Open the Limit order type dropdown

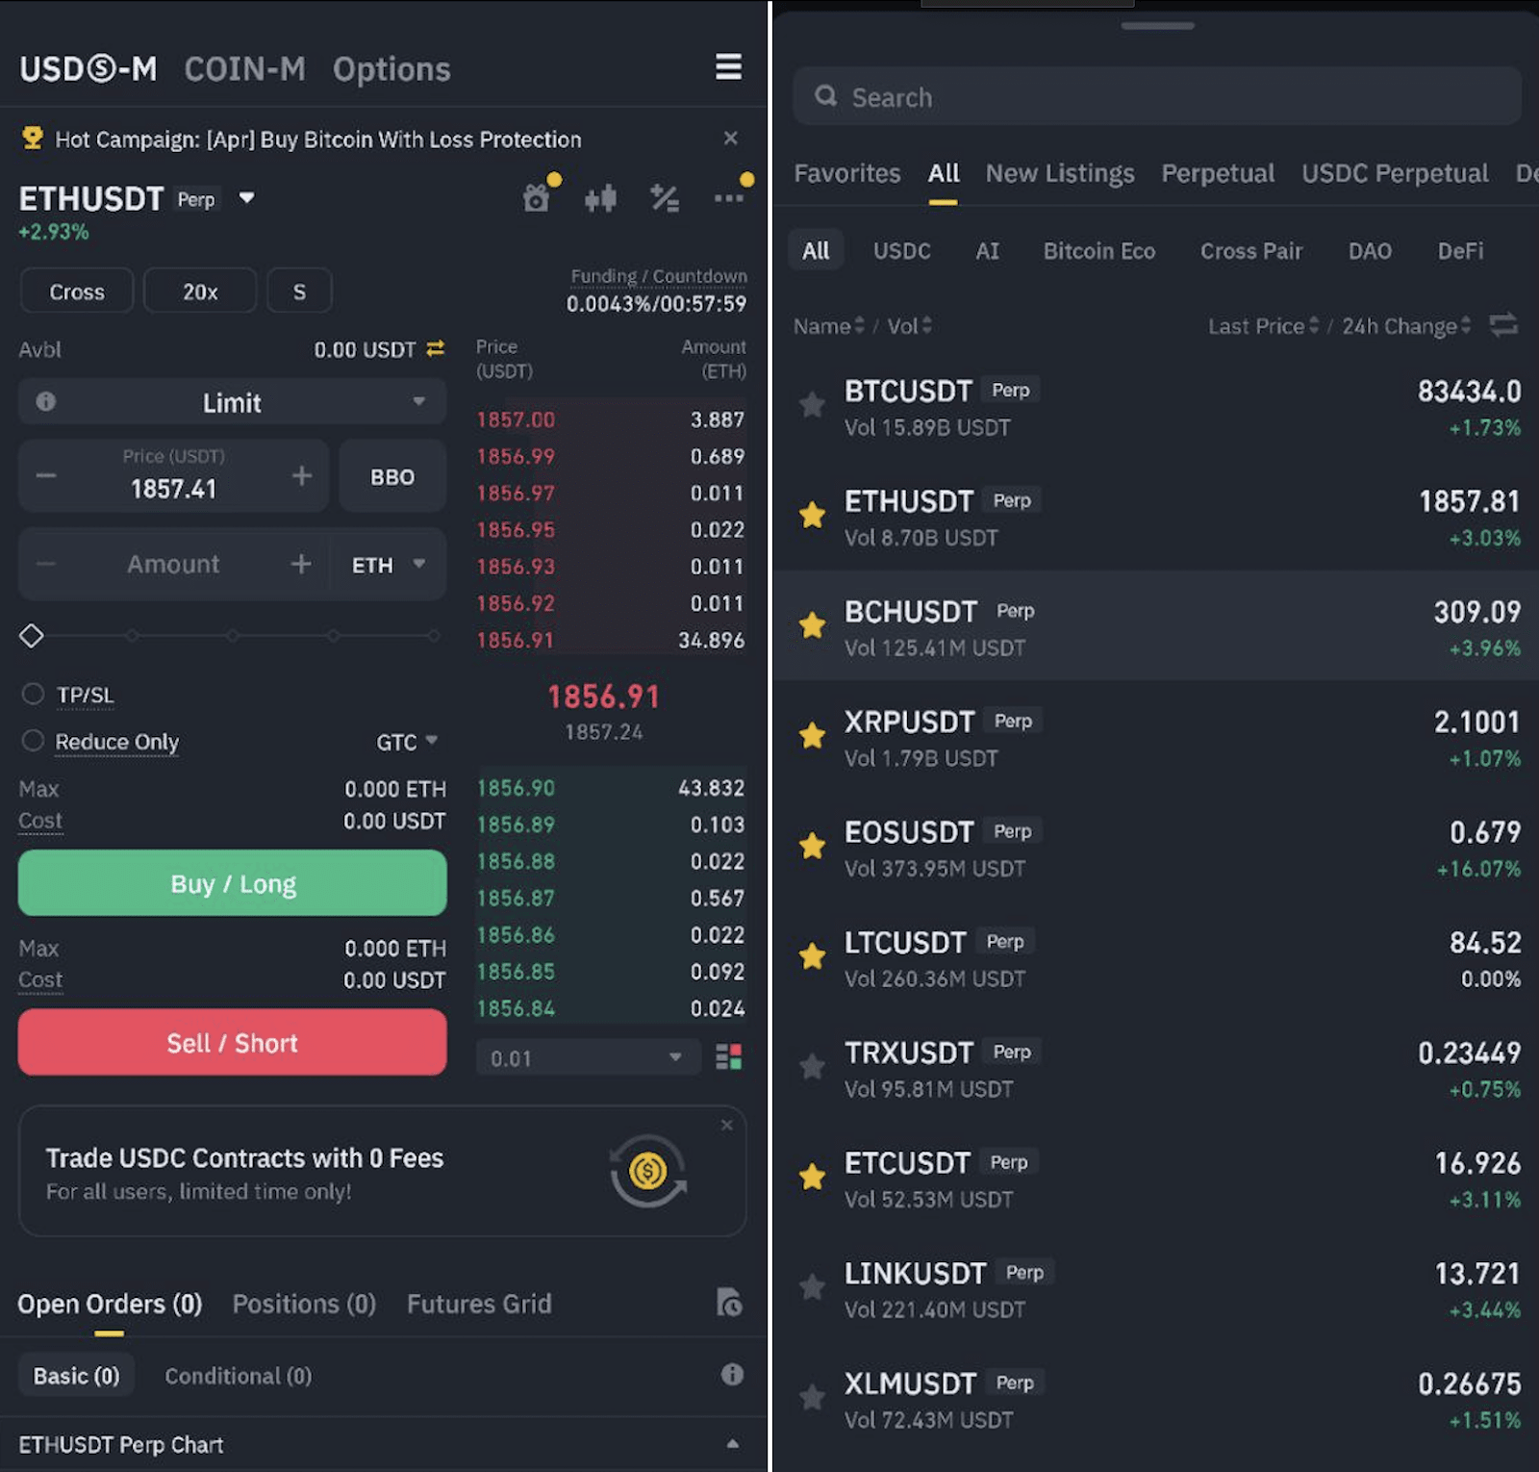tap(231, 402)
